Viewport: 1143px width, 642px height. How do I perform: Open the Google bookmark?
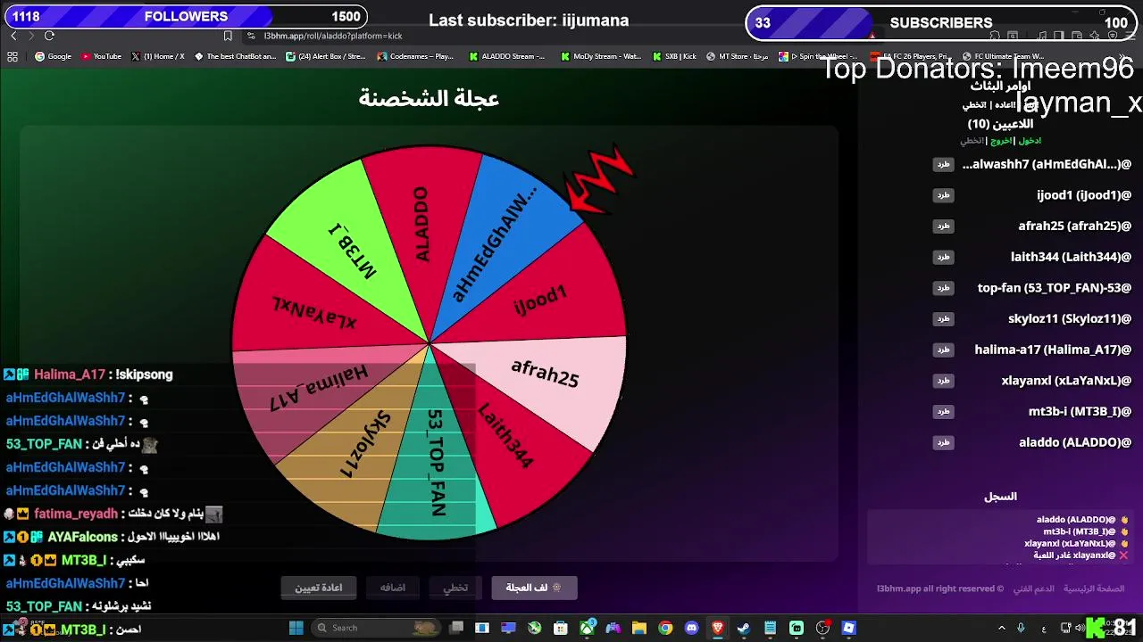tap(53, 56)
